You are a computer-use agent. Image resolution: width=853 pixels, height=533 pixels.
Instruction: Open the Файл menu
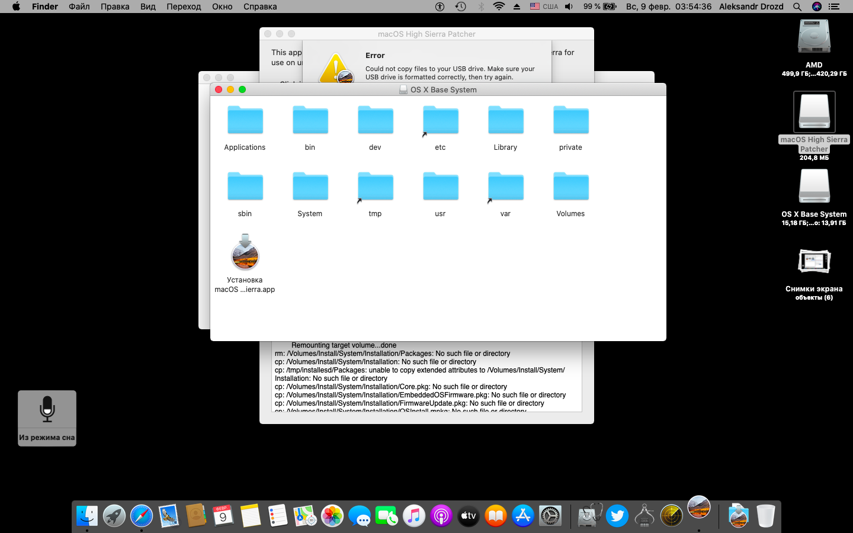(x=79, y=7)
